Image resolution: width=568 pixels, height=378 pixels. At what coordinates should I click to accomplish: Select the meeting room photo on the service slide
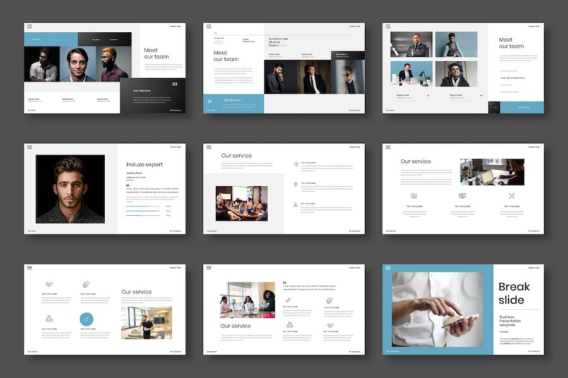coord(241,203)
